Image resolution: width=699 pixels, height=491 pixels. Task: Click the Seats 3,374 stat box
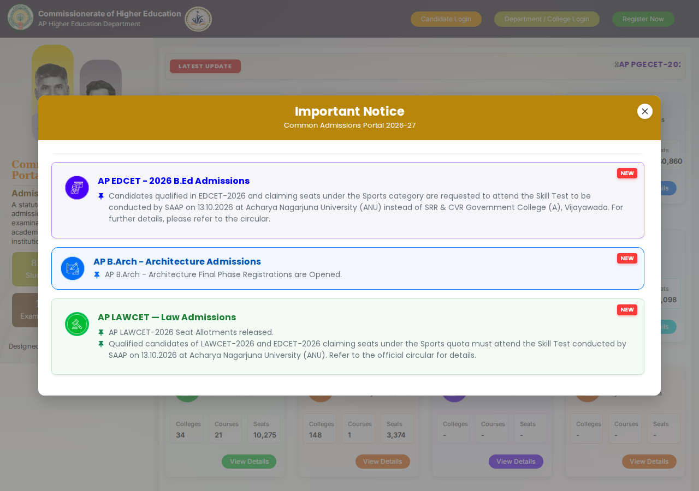pyautogui.click(x=397, y=429)
